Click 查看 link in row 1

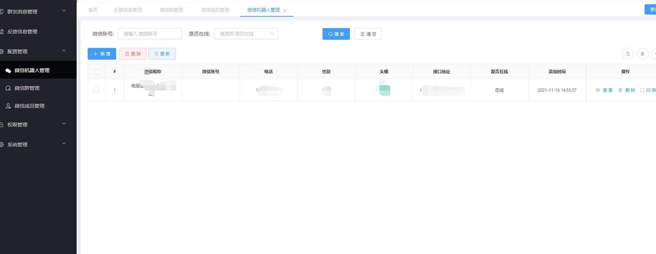[604, 90]
